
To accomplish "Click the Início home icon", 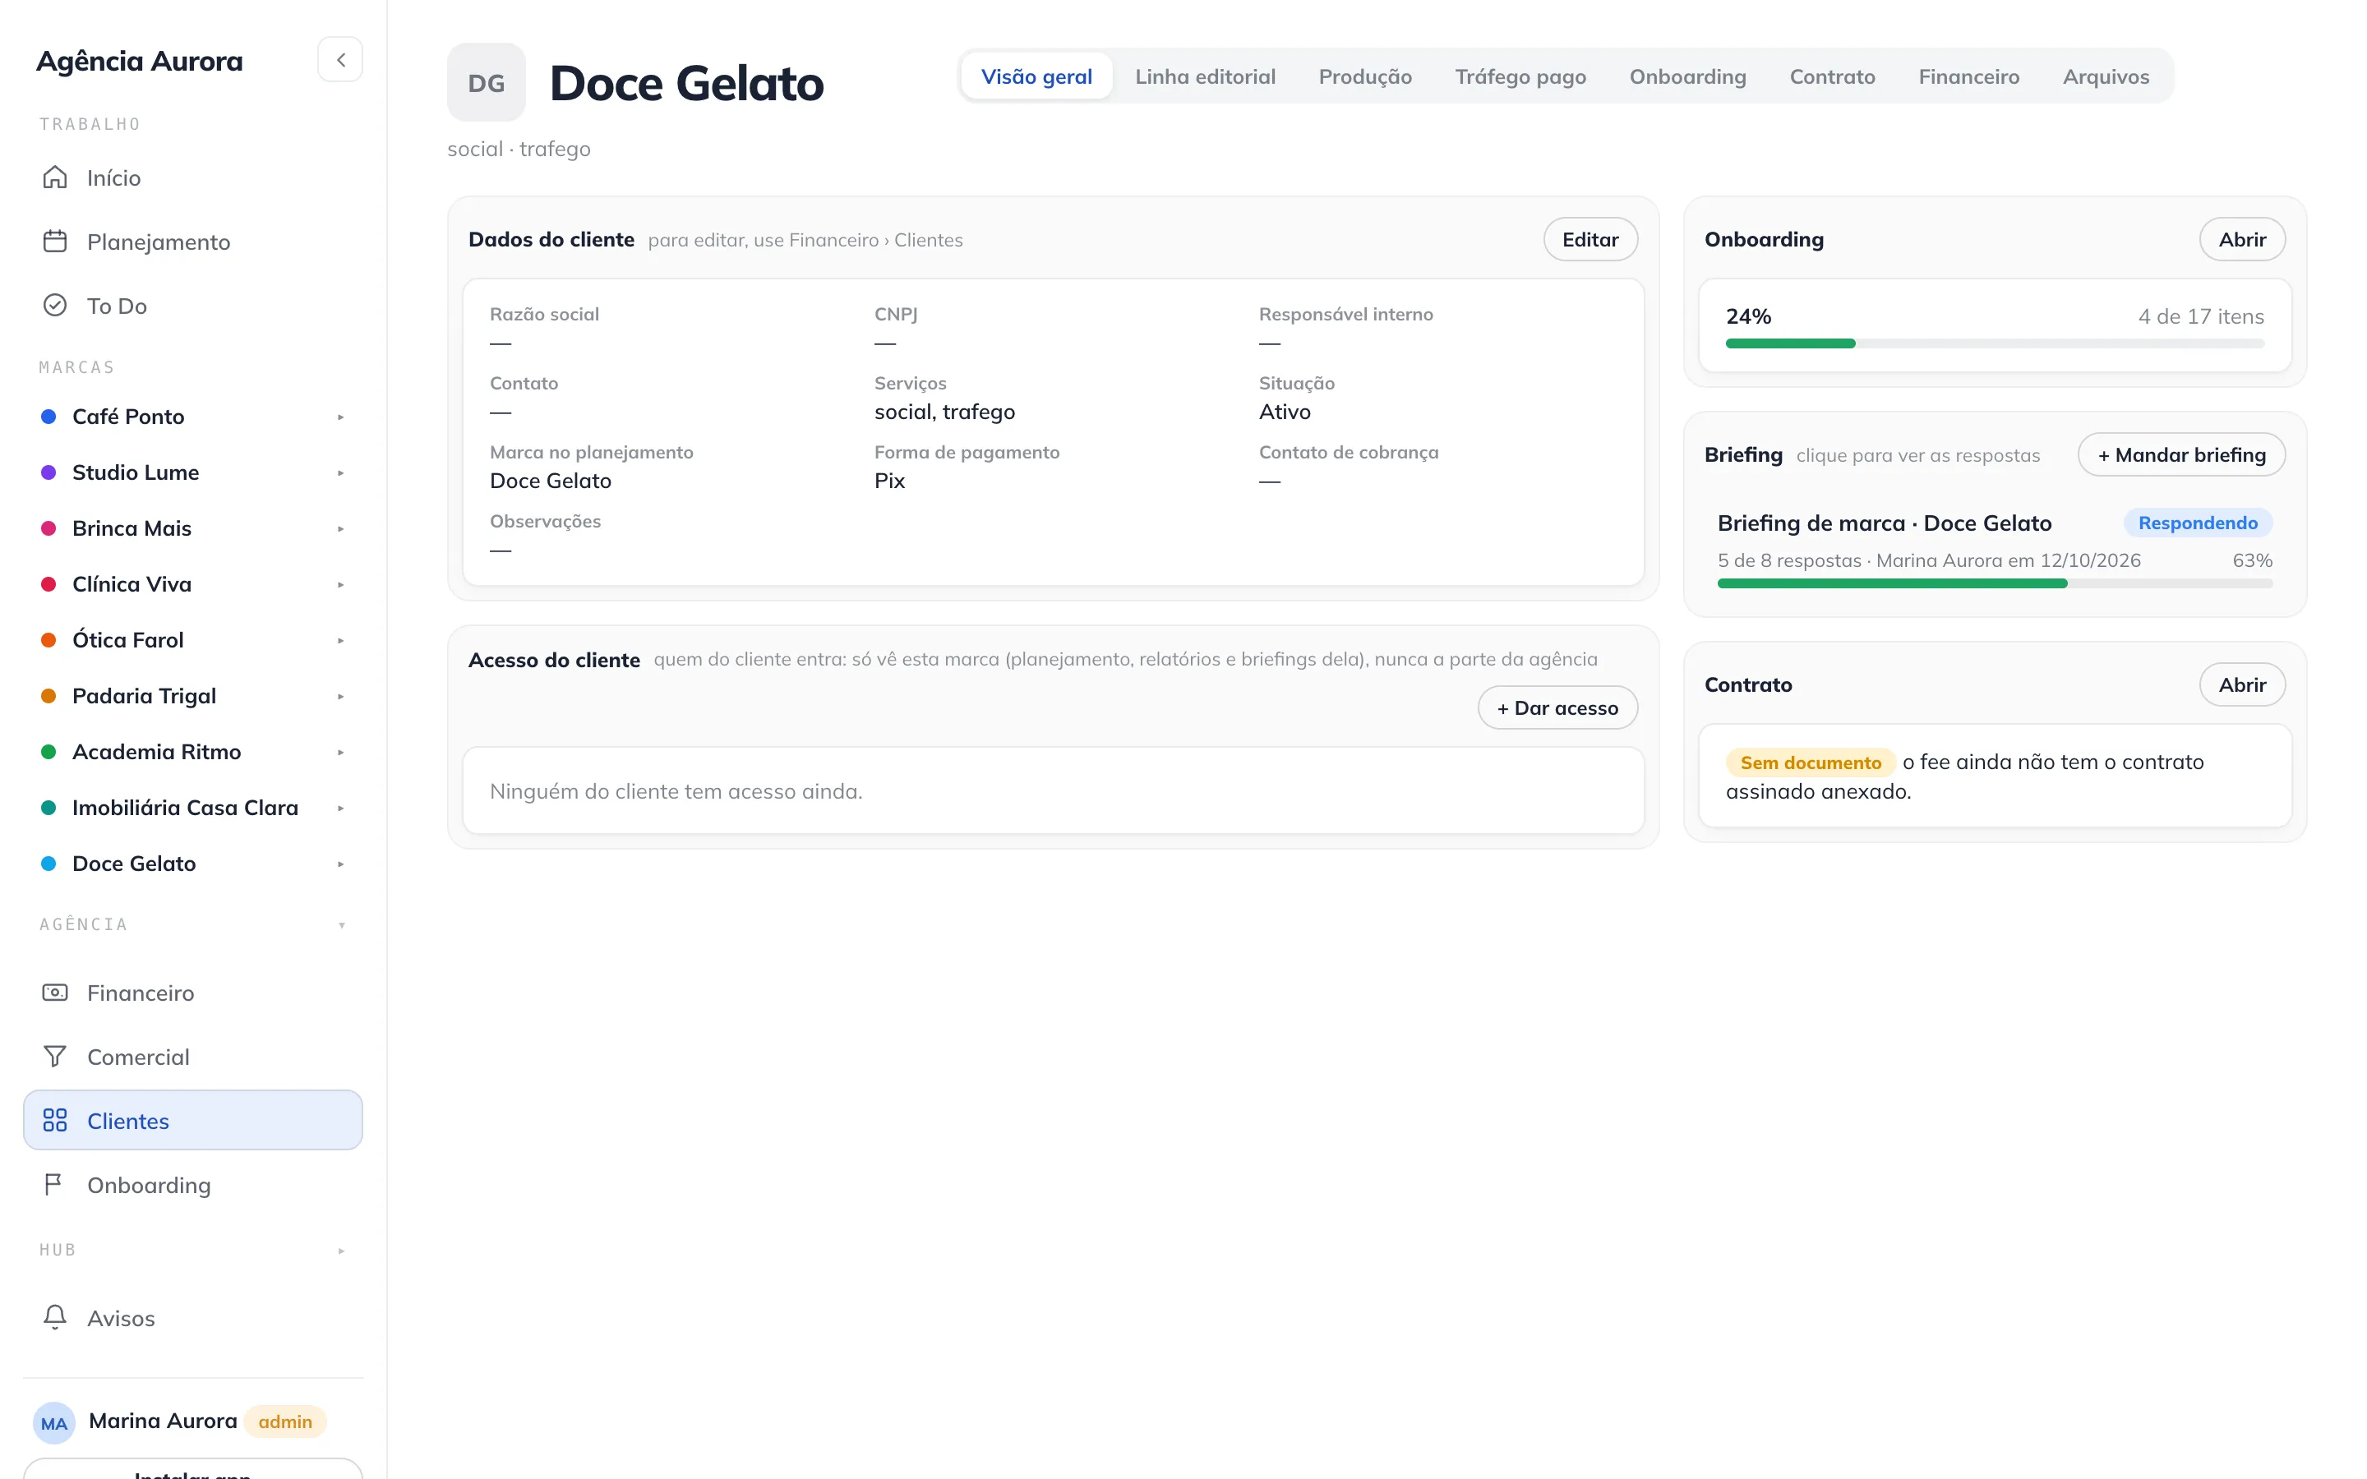I will [55, 177].
